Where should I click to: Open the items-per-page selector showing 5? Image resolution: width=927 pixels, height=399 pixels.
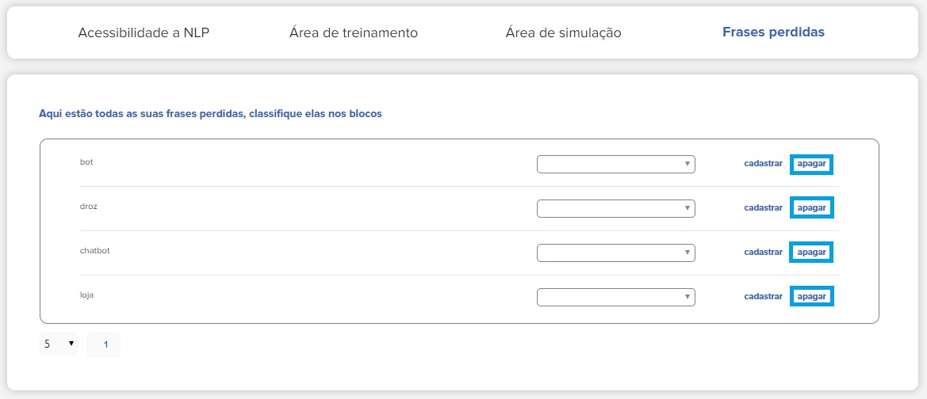click(x=59, y=344)
